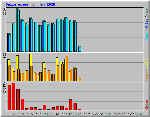The image size is (150, 117).
Task: Click the Sites legend label
Action: [147, 77]
